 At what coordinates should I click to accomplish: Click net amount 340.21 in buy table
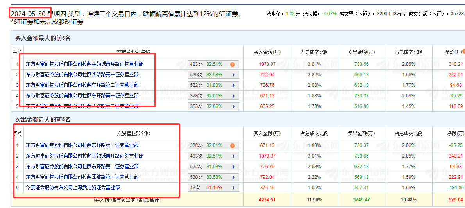pos(456,64)
